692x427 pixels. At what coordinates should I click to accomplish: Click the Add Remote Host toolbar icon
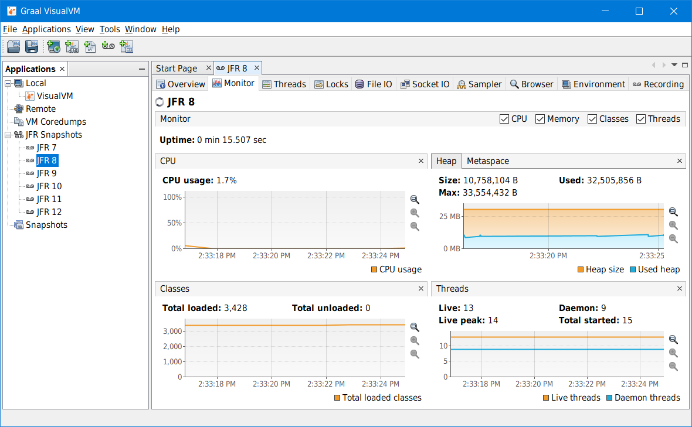click(54, 46)
